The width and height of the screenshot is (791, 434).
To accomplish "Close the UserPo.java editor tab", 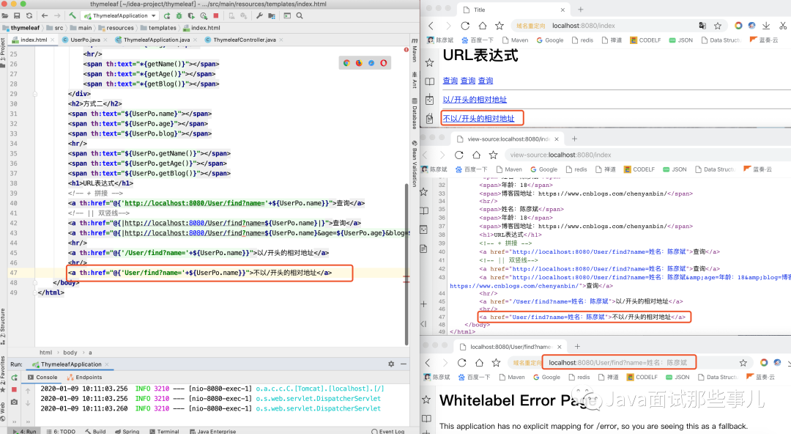I will 105,40.
